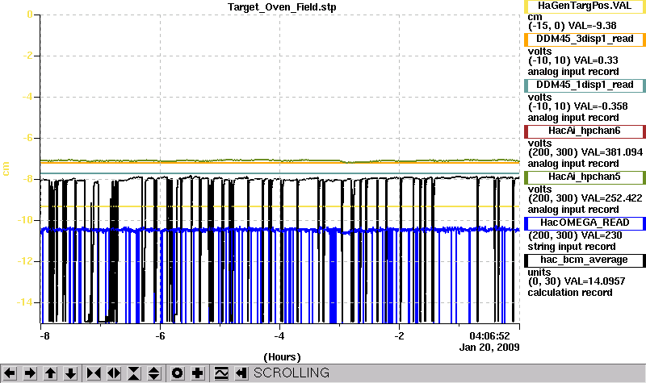
Task: Compress the time axis with inward triangles
Action: (x=94, y=373)
